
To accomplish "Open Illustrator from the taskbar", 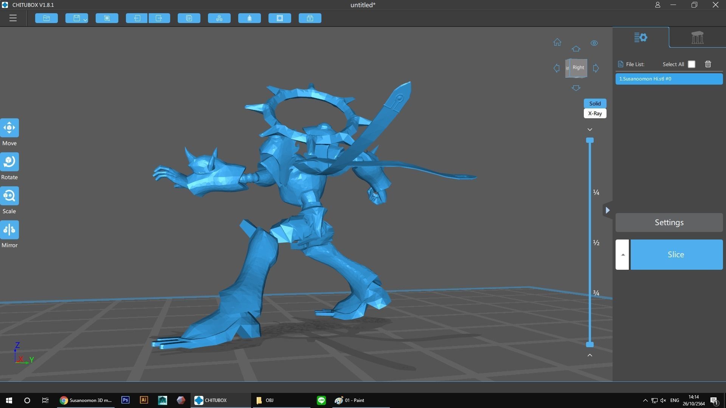I will (144, 400).
